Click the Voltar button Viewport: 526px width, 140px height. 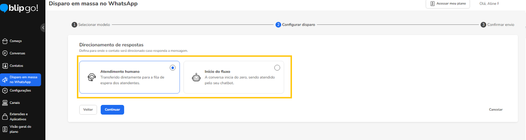pos(88,110)
